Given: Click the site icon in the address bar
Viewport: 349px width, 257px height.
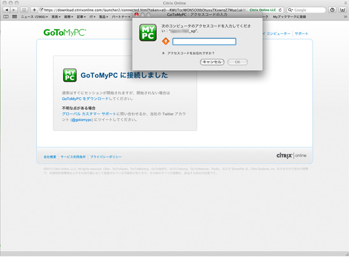Looking at the screenshot, I should 41,10.
